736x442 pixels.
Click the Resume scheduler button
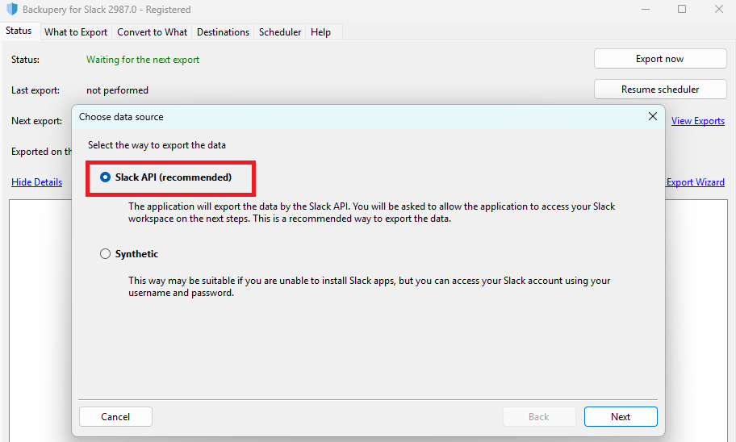click(x=660, y=90)
